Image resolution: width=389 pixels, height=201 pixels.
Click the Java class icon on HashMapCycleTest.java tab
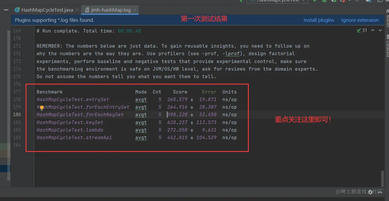pyautogui.click(x=17, y=10)
